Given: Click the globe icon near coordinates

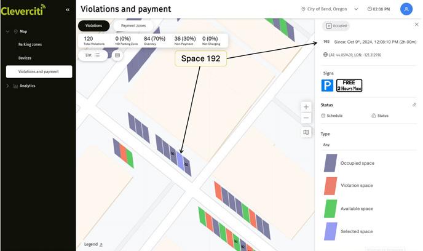Looking at the screenshot, I should [x=325, y=55].
